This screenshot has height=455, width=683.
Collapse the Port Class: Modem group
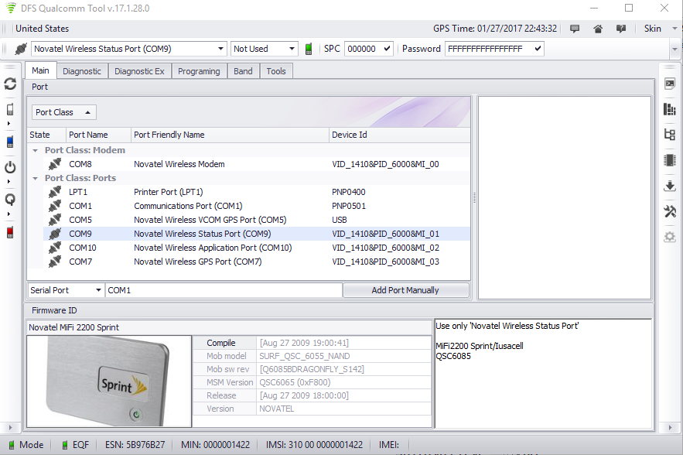36,150
